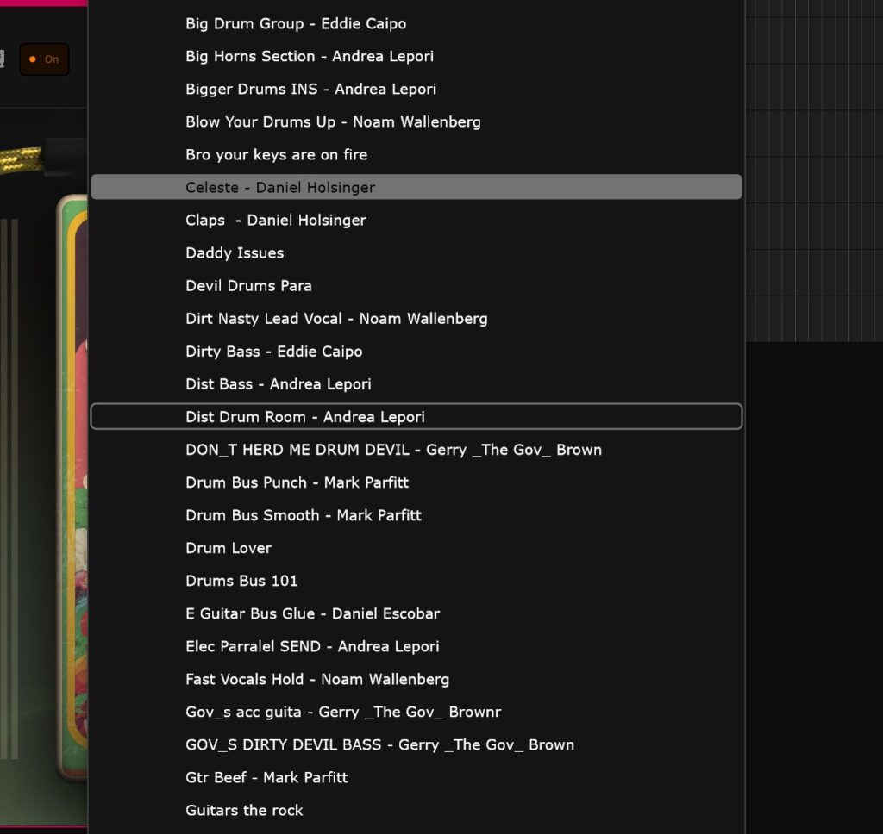Choose Drum Bus Punch preset
The image size is (883, 834).
297,482
